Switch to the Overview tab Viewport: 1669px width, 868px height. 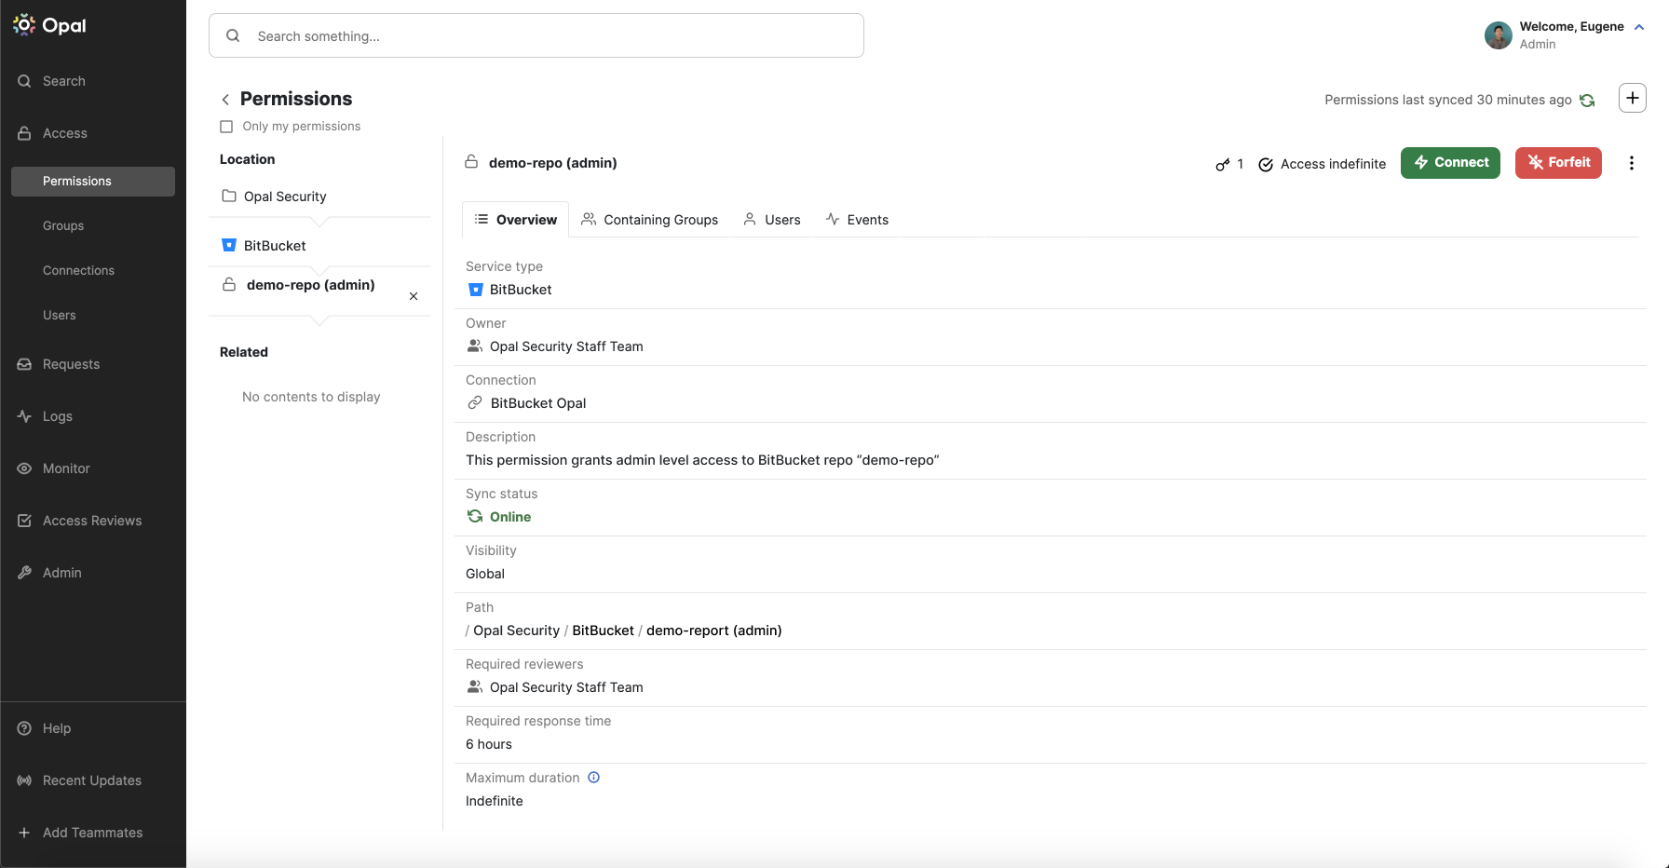tap(516, 220)
